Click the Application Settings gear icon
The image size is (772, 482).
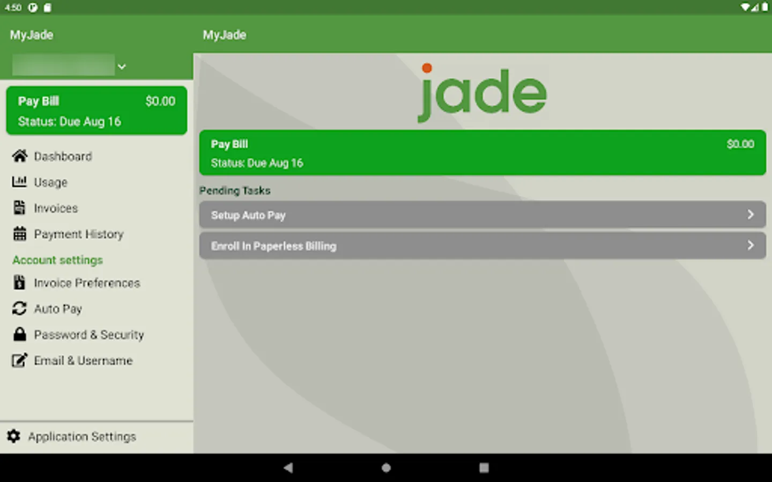13,436
